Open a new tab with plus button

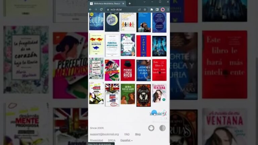[130, 3]
